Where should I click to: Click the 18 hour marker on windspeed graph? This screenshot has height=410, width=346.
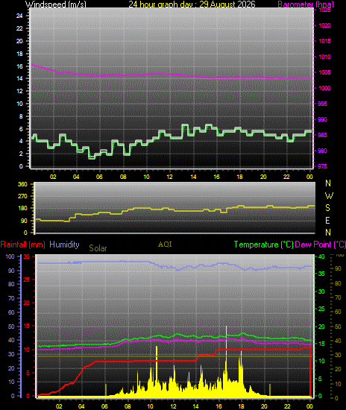click(x=240, y=177)
